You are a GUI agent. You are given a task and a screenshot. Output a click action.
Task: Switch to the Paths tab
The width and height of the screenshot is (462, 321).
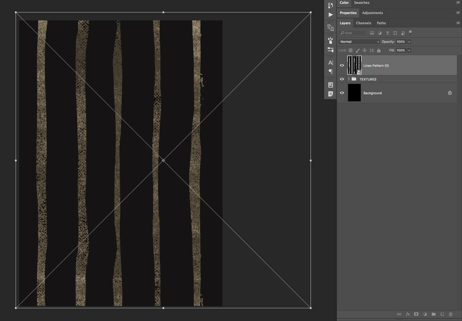[x=381, y=23]
